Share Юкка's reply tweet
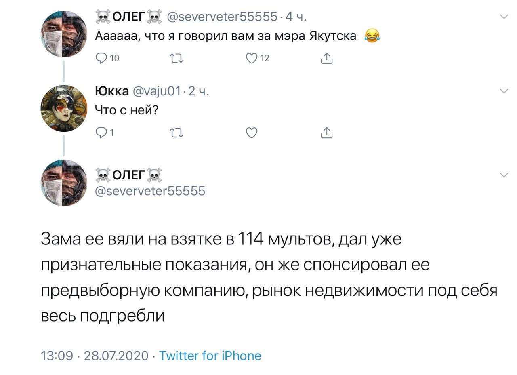The width and height of the screenshot is (517, 375). [326, 133]
